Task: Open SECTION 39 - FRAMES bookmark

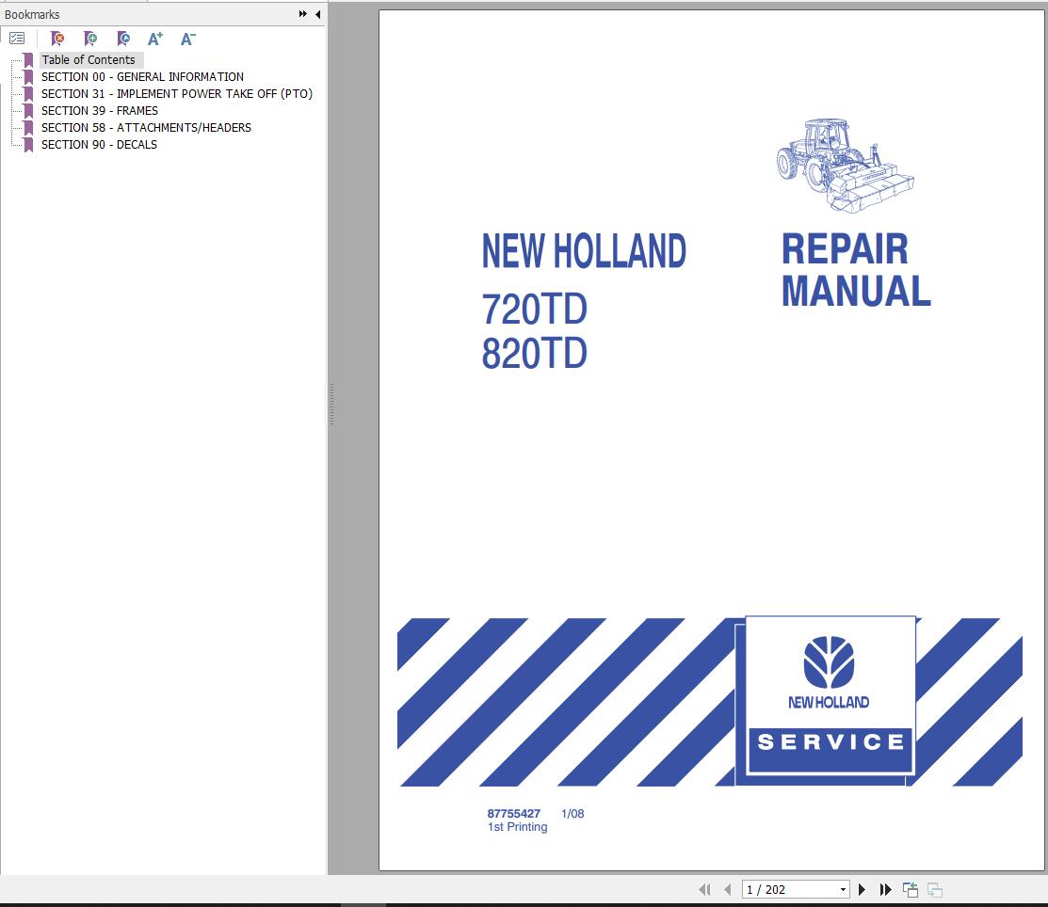Action: click(100, 111)
